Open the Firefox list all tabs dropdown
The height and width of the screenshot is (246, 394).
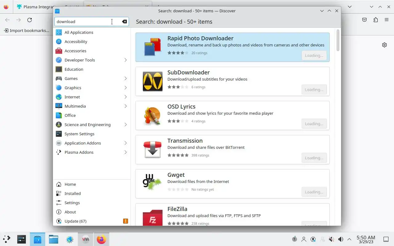click(x=350, y=7)
